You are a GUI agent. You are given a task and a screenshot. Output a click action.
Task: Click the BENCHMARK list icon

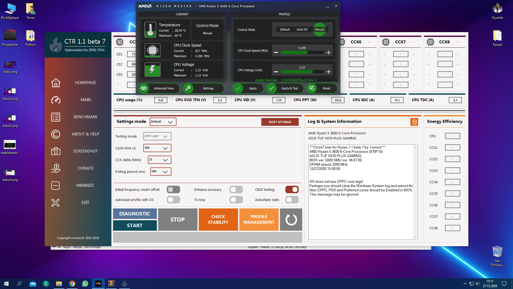(56, 117)
